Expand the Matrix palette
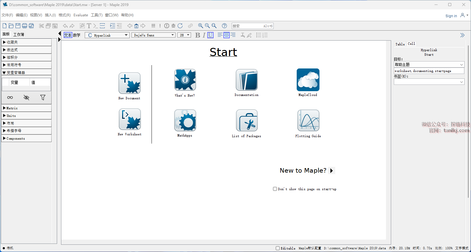The width and height of the screenshot is (471, 252). tap(12, 108)
